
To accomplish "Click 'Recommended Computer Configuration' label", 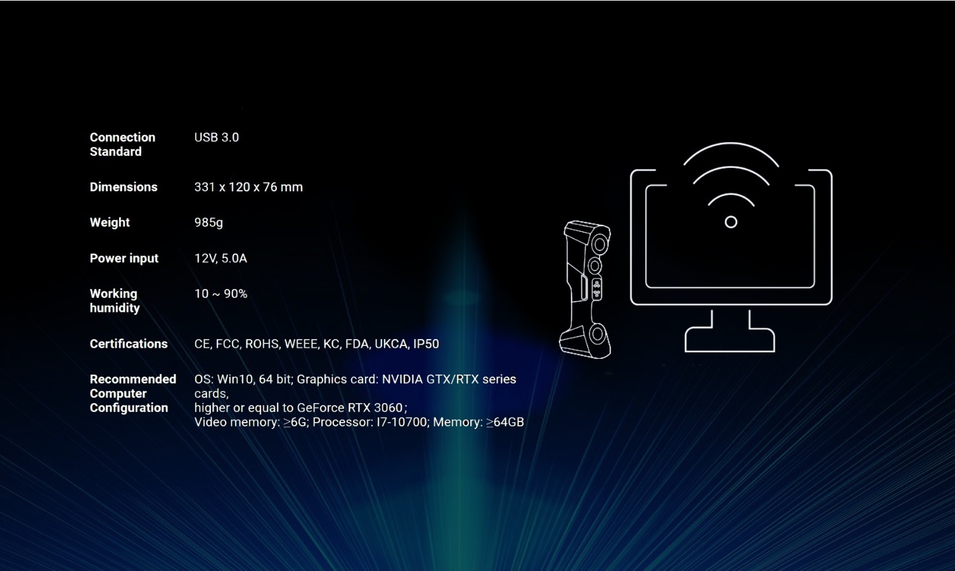I will coord(132,394).
